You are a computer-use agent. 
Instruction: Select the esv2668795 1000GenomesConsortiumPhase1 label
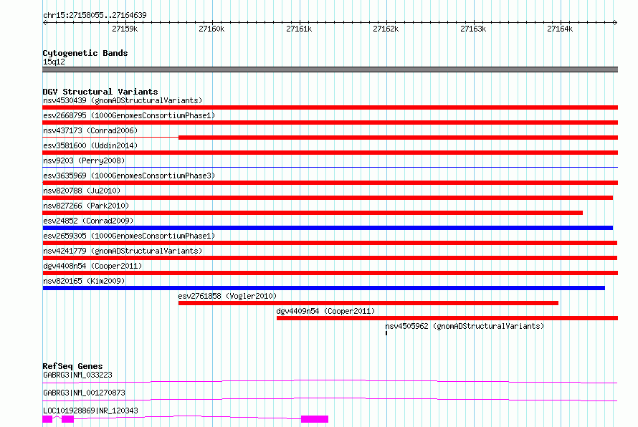pos(129,115)
